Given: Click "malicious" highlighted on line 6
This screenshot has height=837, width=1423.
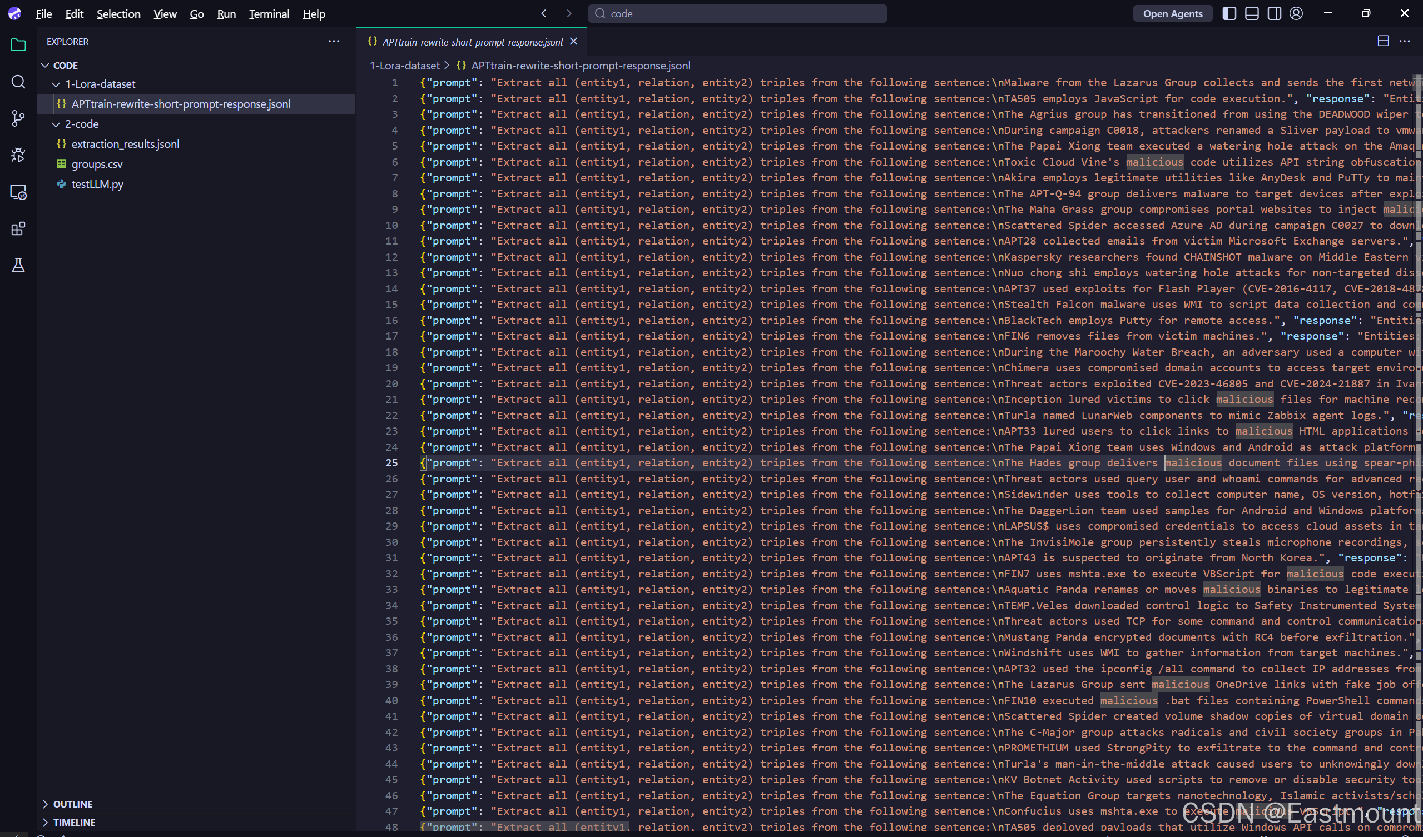Looking at the screenshot, I should tap(1154, 162).
